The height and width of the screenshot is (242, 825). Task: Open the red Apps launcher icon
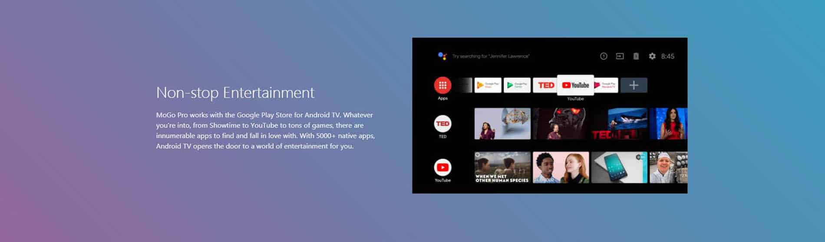point(442,85)
